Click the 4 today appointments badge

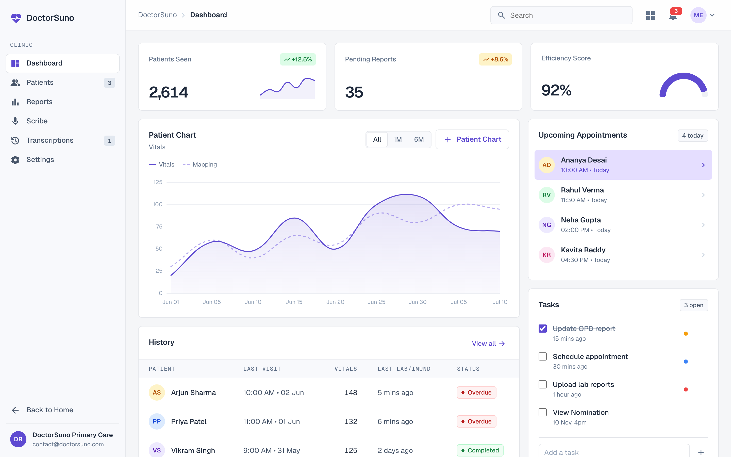pos(693,136)
